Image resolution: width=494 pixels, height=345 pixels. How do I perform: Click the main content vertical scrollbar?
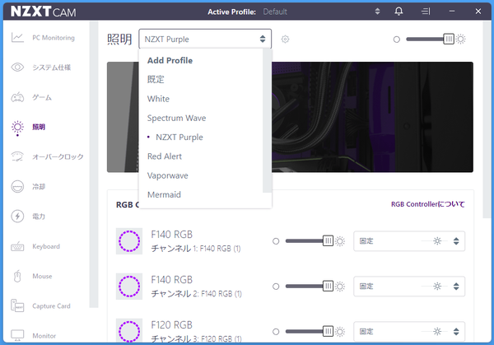point(487,119)
